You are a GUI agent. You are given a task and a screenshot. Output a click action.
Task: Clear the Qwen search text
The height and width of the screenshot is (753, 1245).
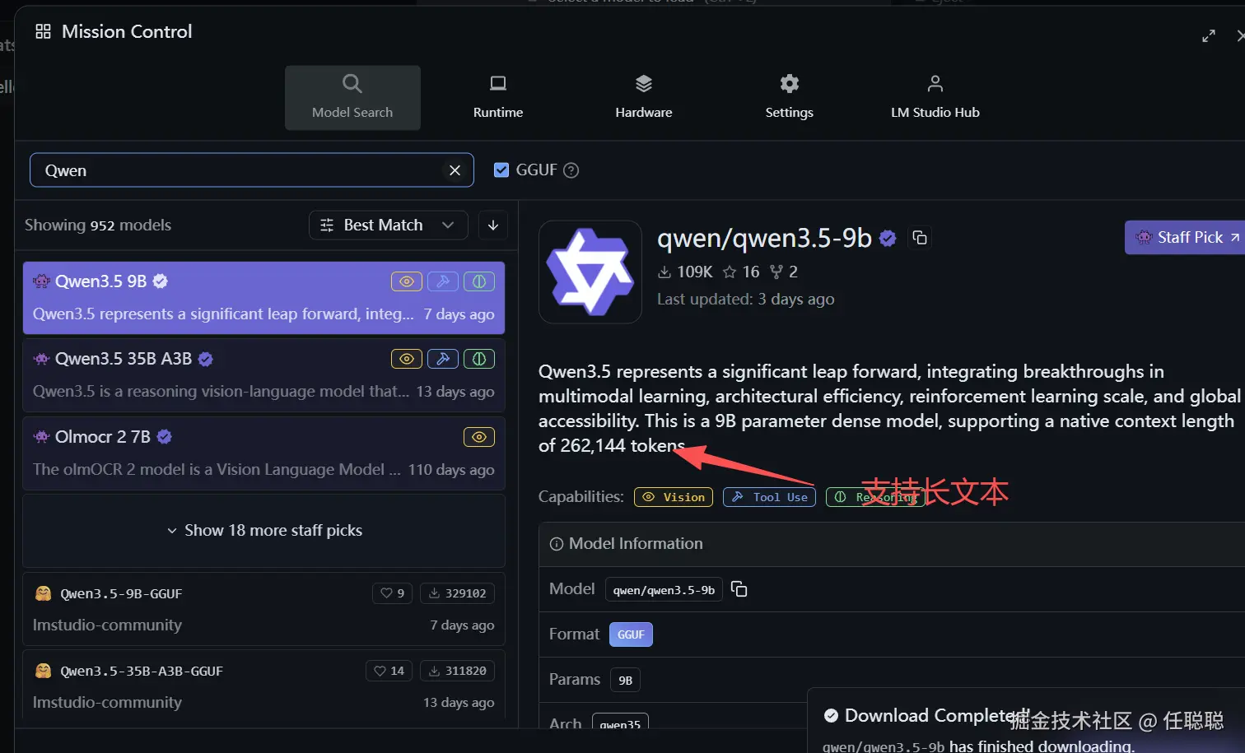(x=455, y=170)
